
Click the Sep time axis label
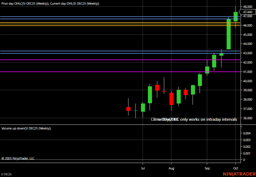pos(207,168)
